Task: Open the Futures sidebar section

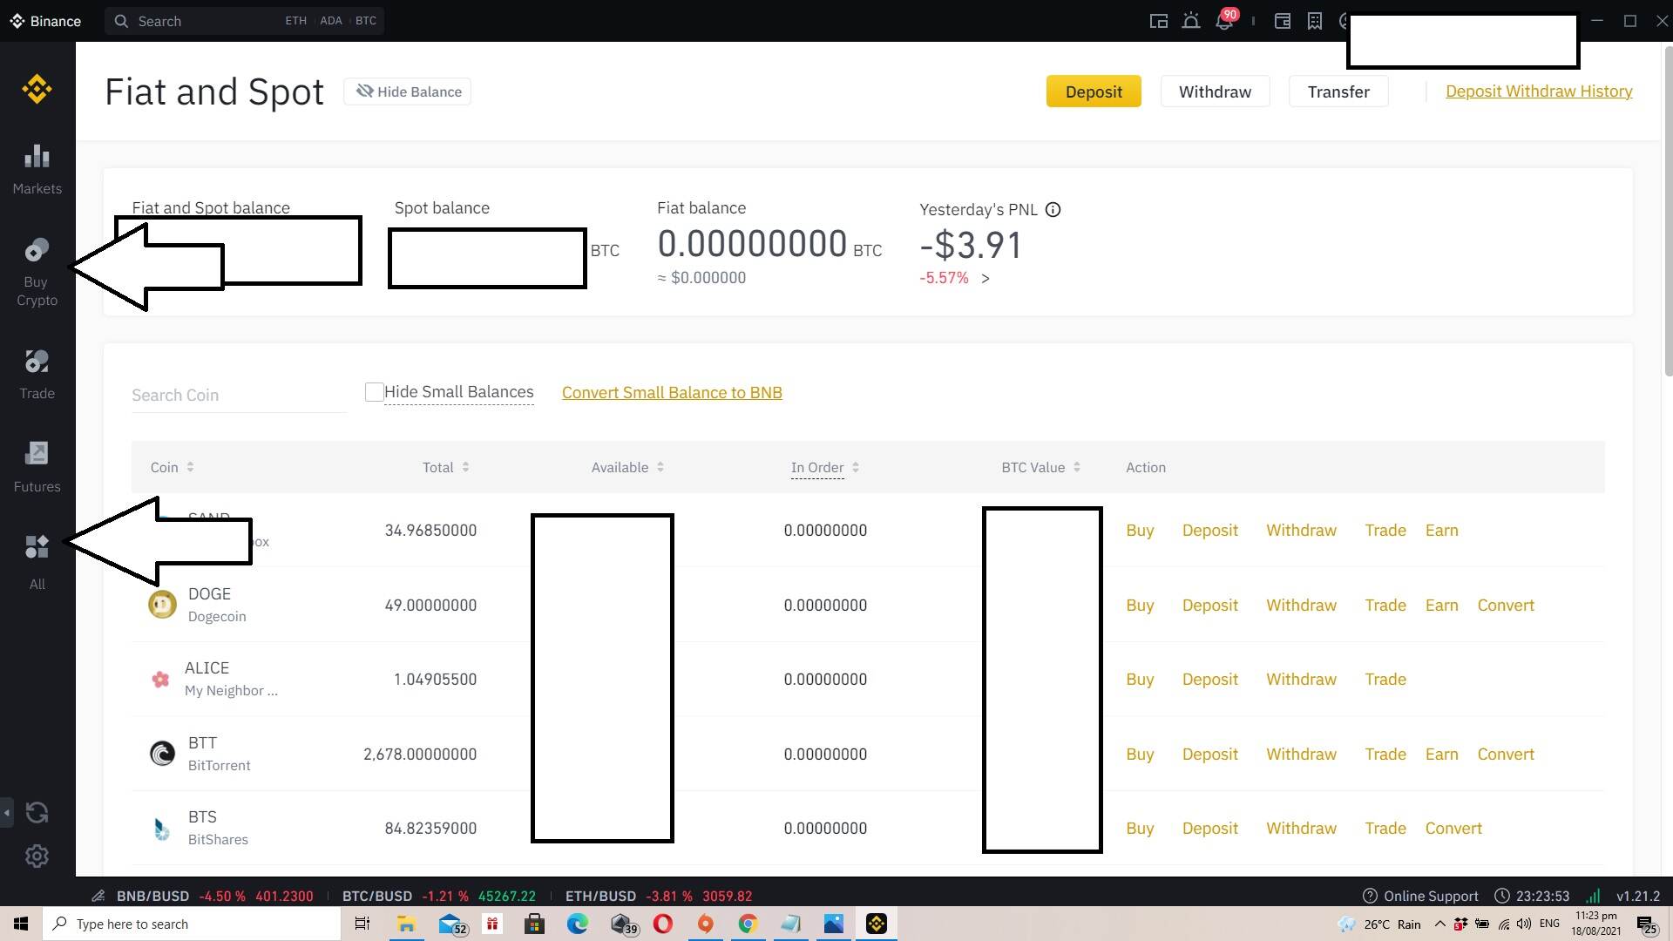Action: point(37,468)
